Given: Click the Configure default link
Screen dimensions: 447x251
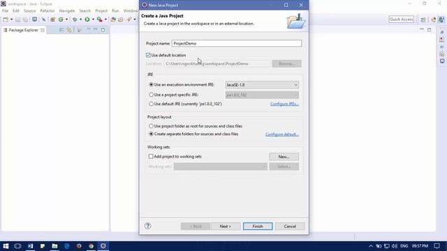Looking at the screenshot, I should pos(282,134).
